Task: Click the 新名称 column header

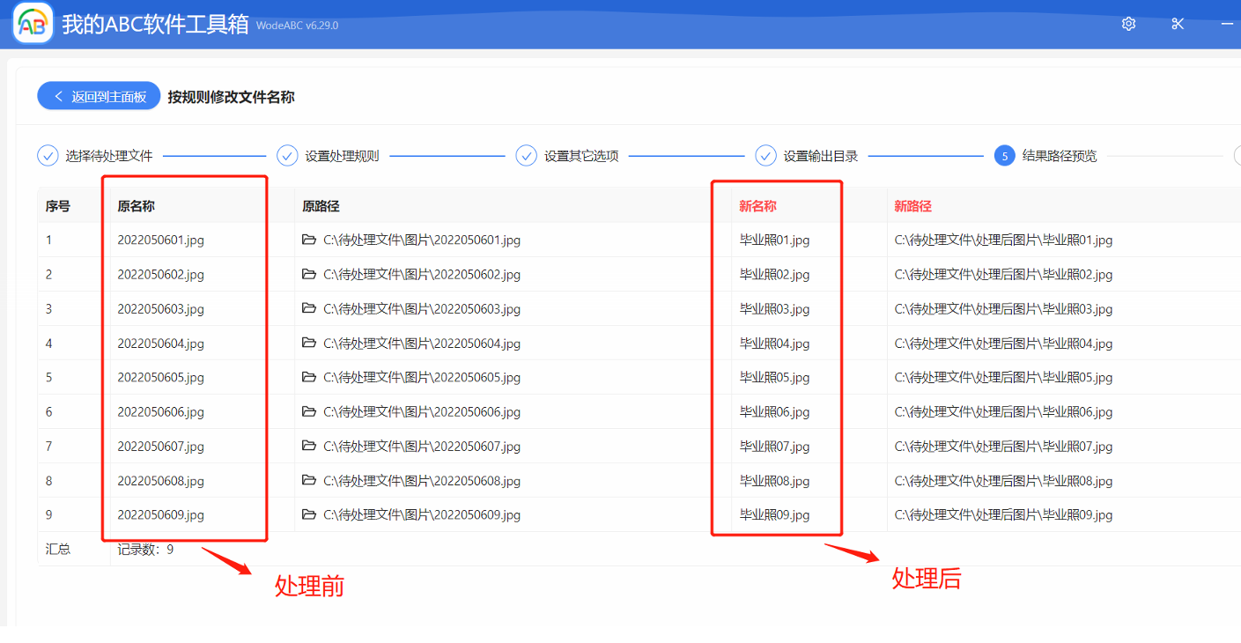Action: pyautogui.click(x=757, y=206)
